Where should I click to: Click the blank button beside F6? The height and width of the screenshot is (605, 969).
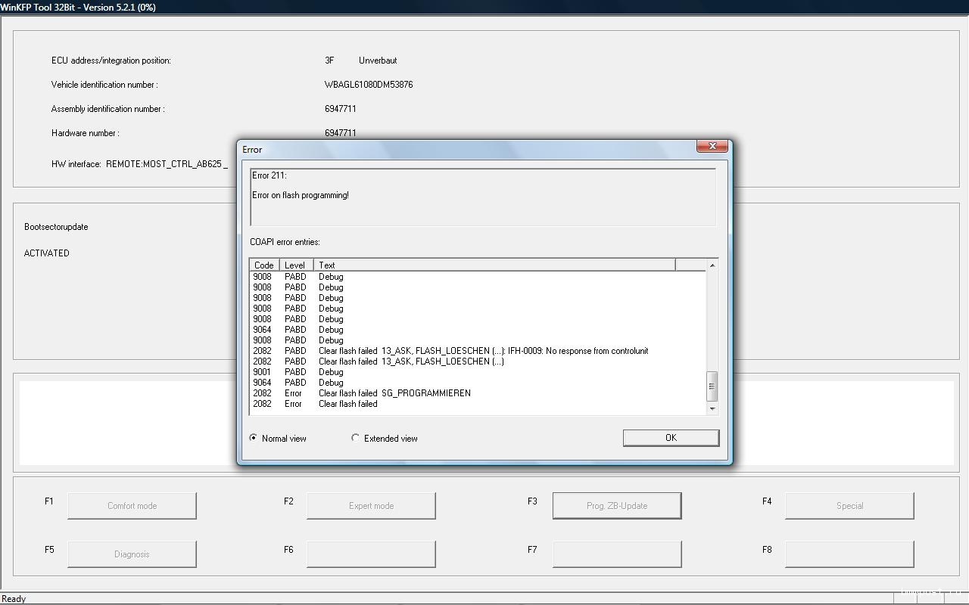pos(371,554)
